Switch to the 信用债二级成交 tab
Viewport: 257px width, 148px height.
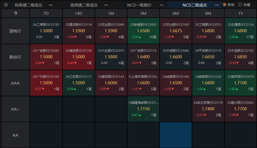84,5
